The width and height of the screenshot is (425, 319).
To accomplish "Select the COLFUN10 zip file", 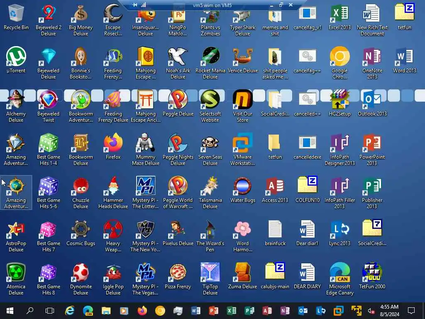I will (x=308, y=189).
